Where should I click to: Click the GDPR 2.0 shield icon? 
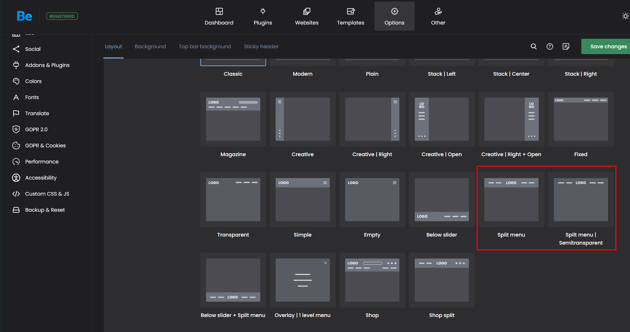pyautogui.click(x=16, y=129)
